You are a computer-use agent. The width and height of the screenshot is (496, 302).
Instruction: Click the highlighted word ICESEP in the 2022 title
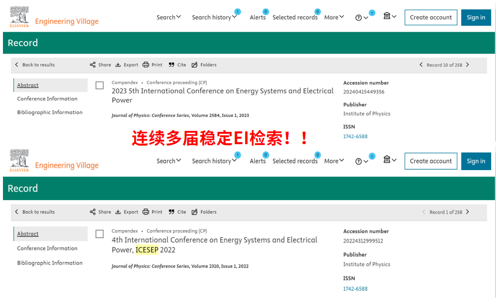[147, 250]
